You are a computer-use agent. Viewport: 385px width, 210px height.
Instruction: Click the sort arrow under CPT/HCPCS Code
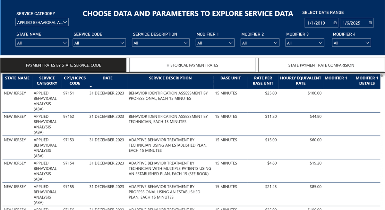click(x=90, y=86)
